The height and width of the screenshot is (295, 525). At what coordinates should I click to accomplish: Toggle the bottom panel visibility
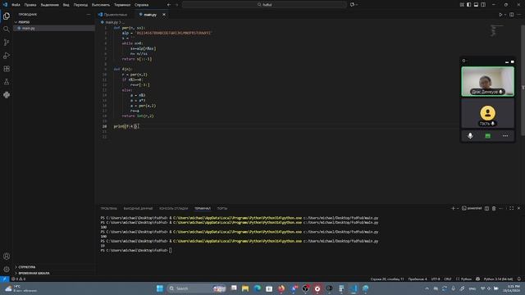click(476, 5)
